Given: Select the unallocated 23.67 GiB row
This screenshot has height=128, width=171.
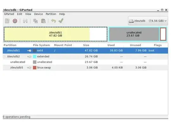Looking at the screenshot, I should point(85,62).
